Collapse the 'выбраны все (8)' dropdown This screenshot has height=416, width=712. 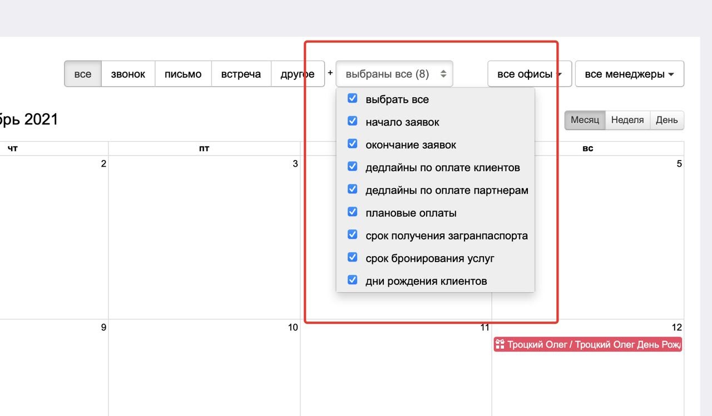coord(394,74)
